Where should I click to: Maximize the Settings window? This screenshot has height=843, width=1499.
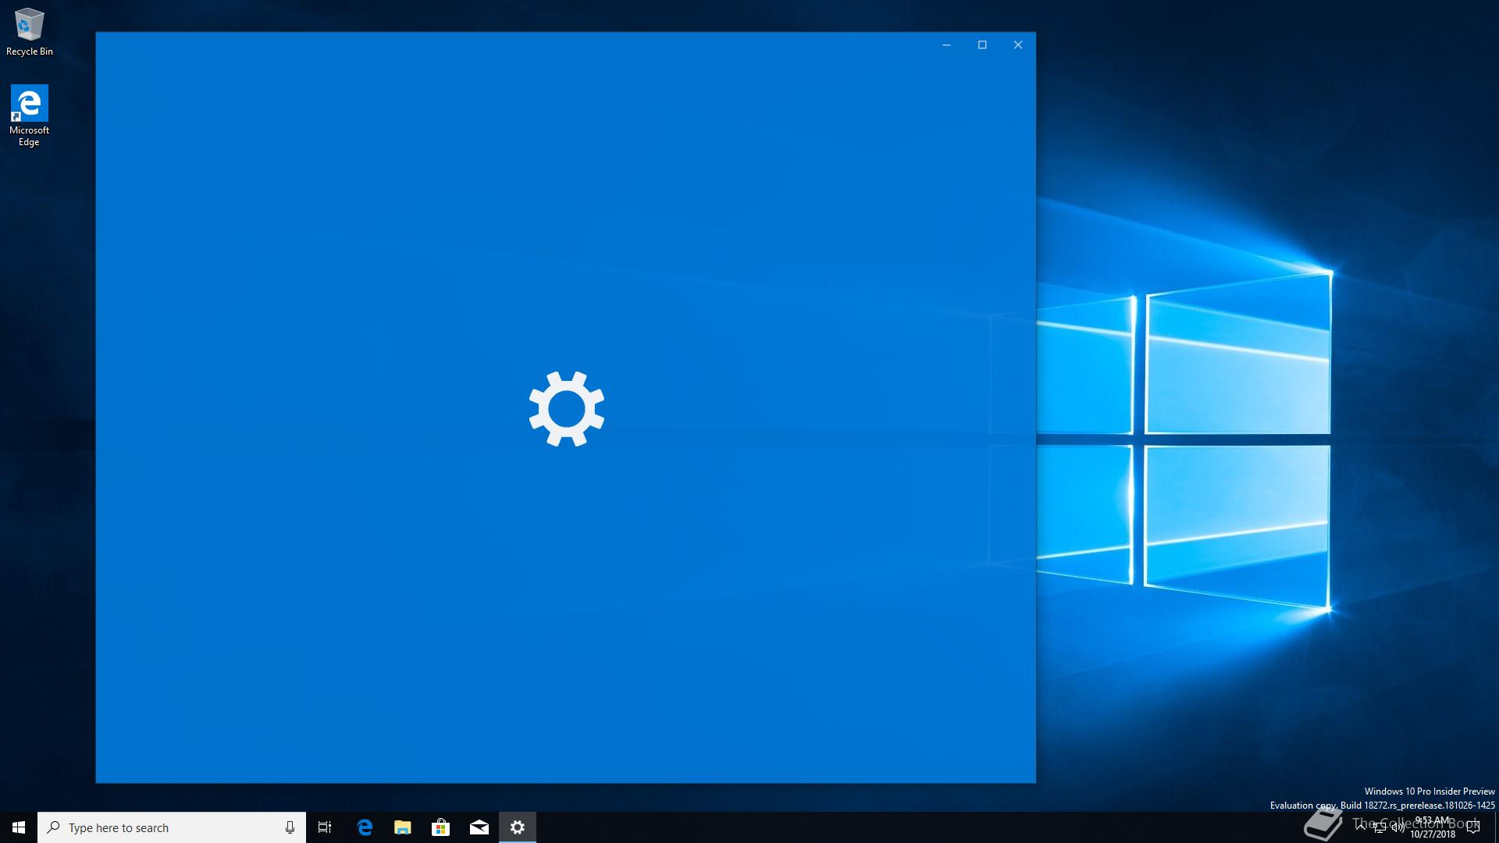tap(982, 44)
